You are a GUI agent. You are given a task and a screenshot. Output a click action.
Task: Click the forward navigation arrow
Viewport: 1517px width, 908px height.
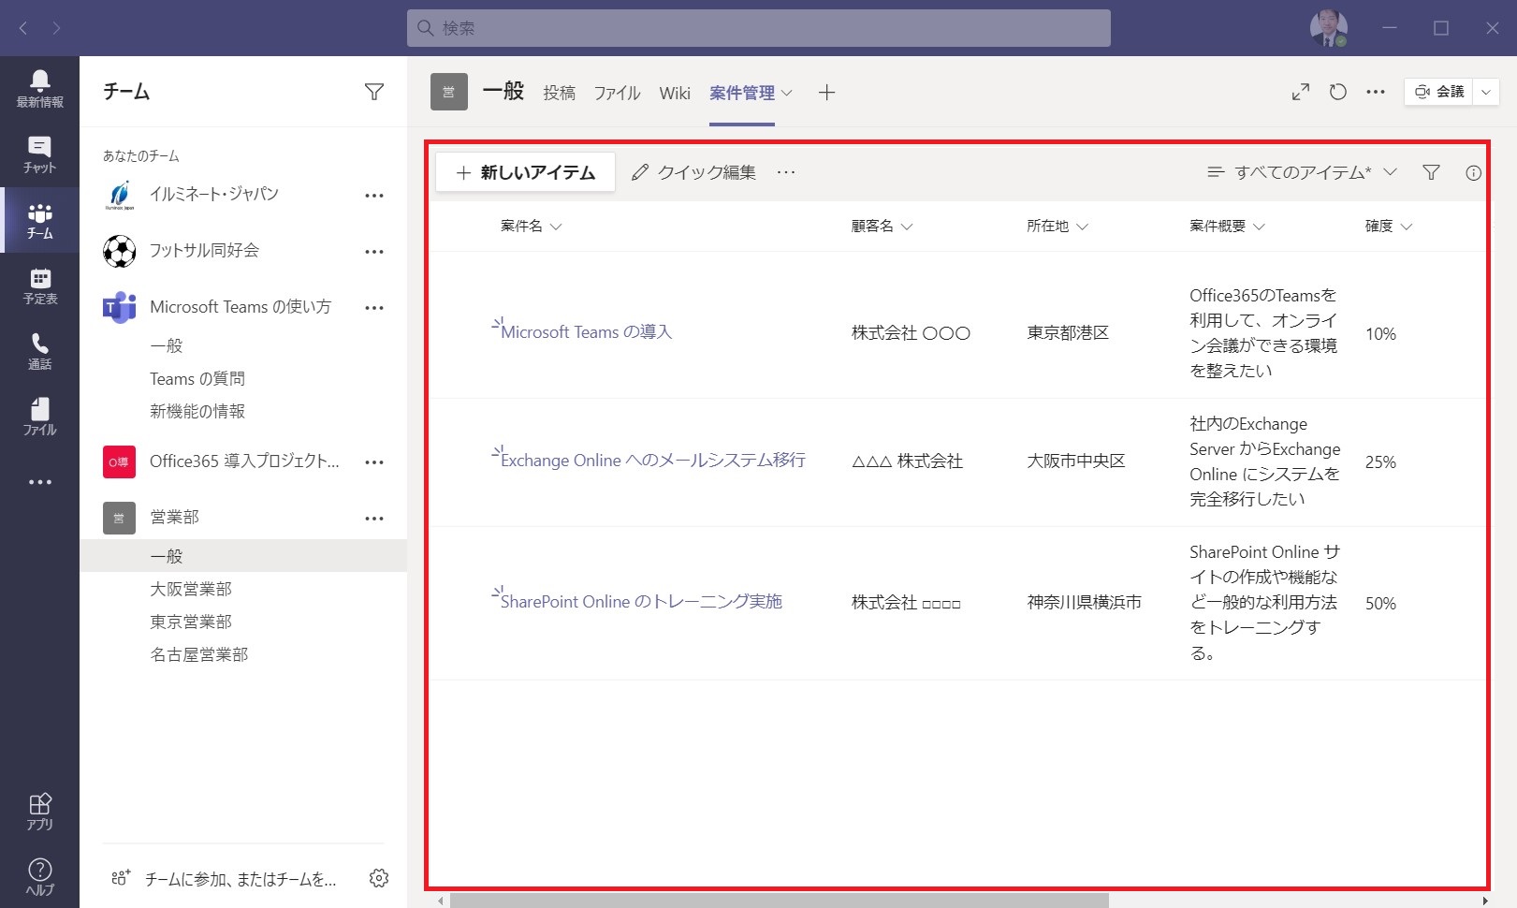56,28
